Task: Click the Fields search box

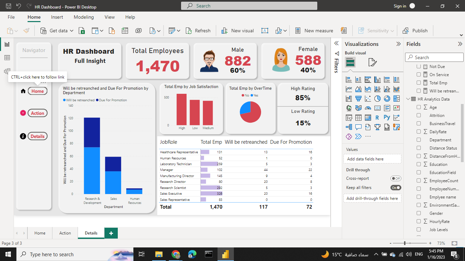Action: (x=434, y=57)
